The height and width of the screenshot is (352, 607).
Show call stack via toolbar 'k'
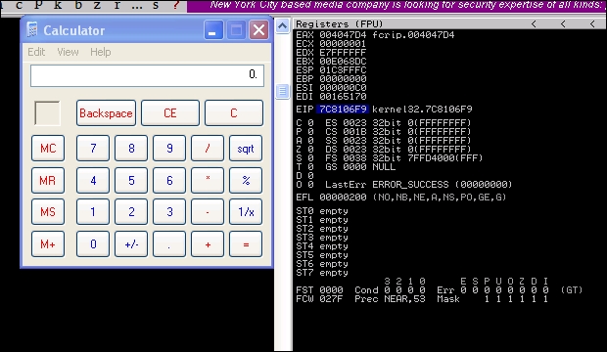tap(58, 6)
